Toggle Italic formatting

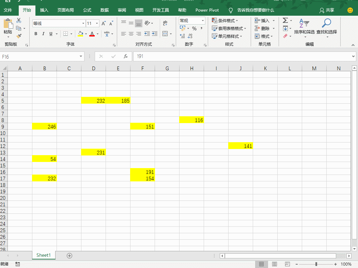click(43, 34)
